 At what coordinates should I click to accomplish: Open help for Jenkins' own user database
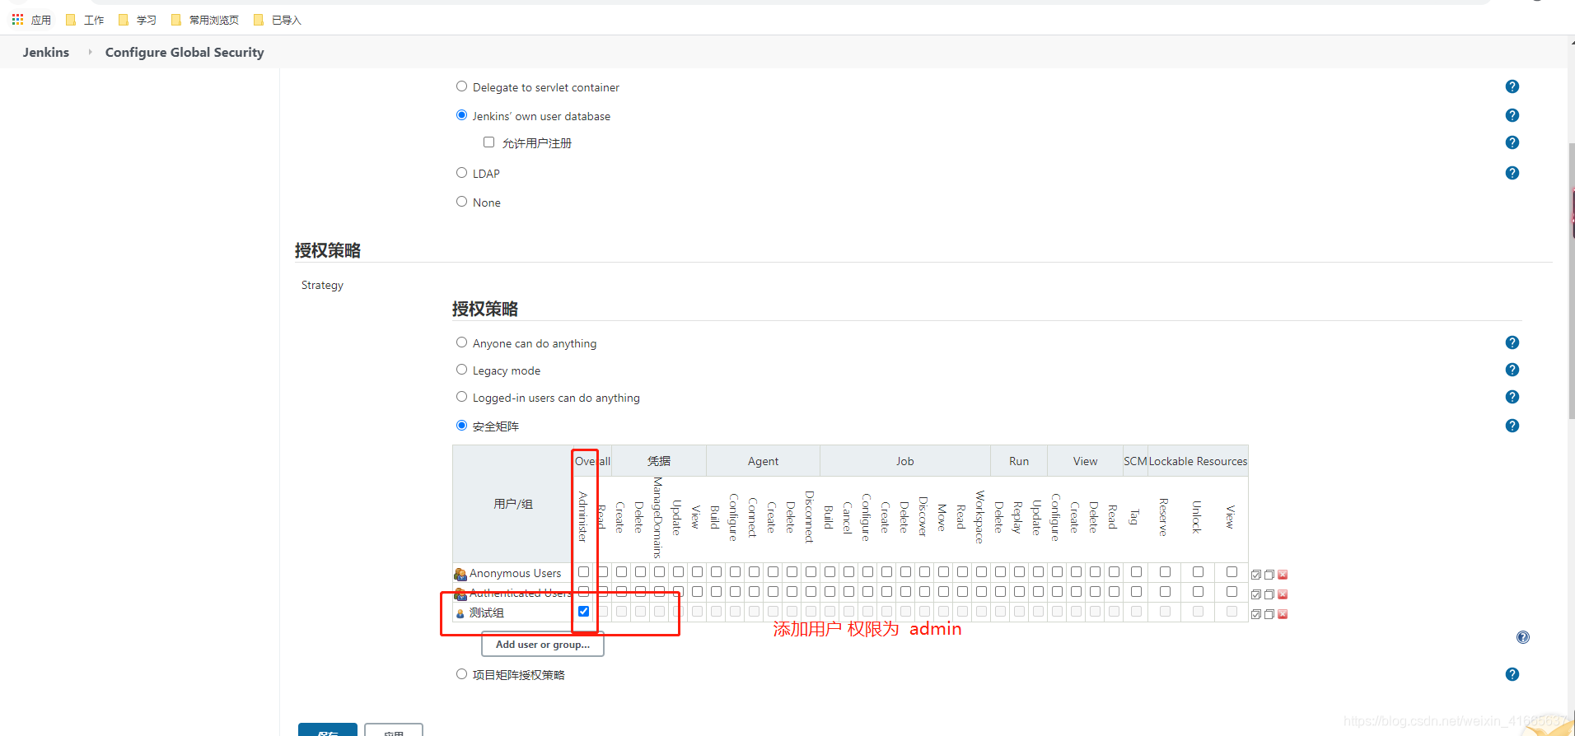1512,115
